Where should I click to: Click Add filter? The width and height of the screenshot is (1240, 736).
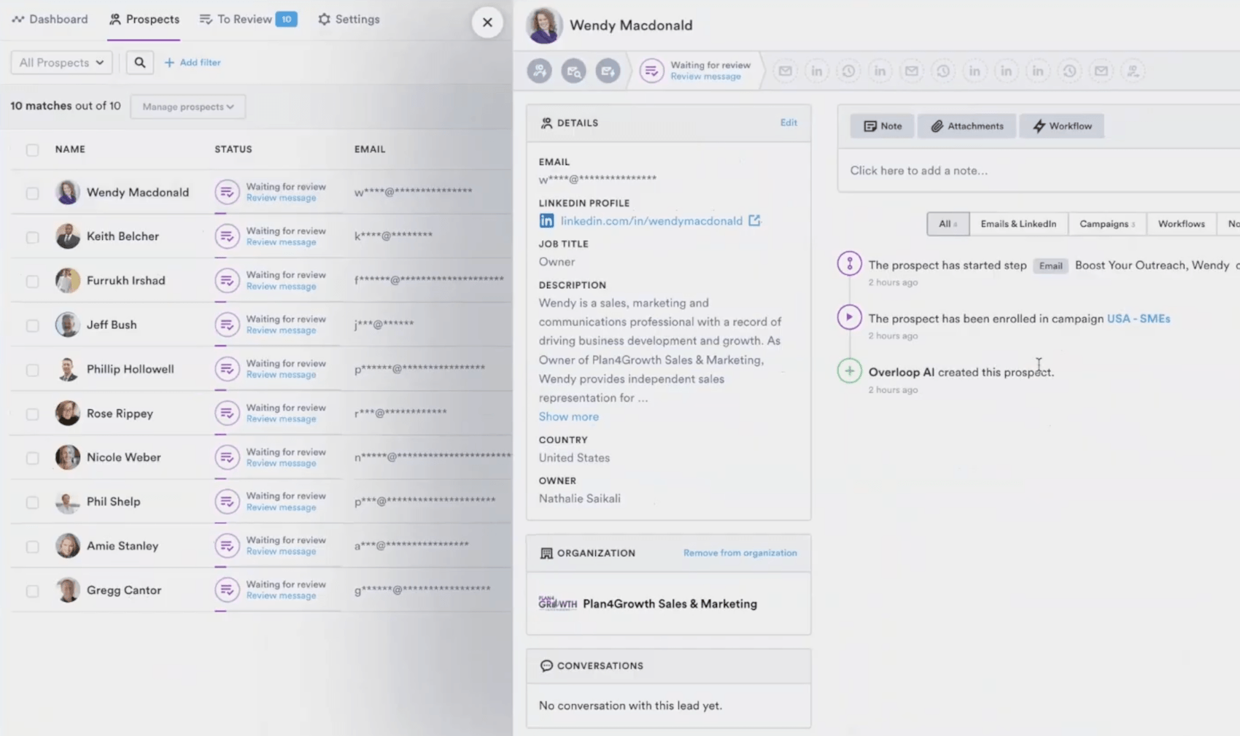click(x=193, y=63)
